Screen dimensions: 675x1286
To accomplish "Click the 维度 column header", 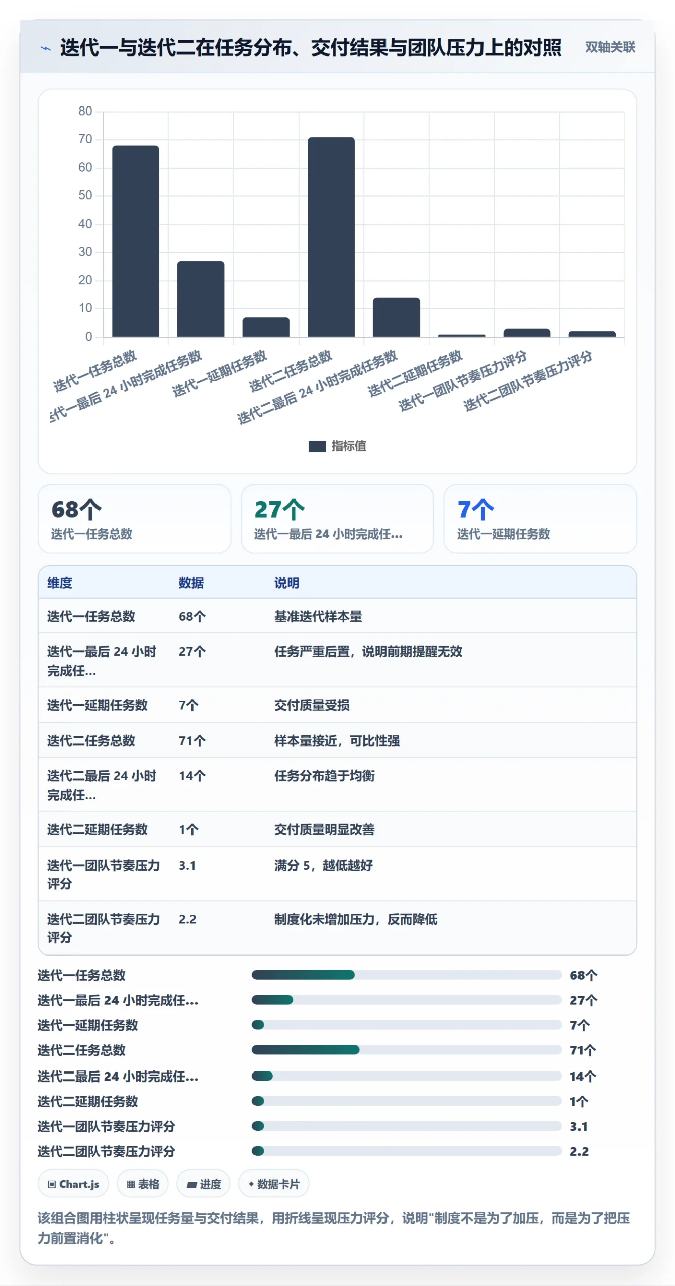I will click(60, 583).
